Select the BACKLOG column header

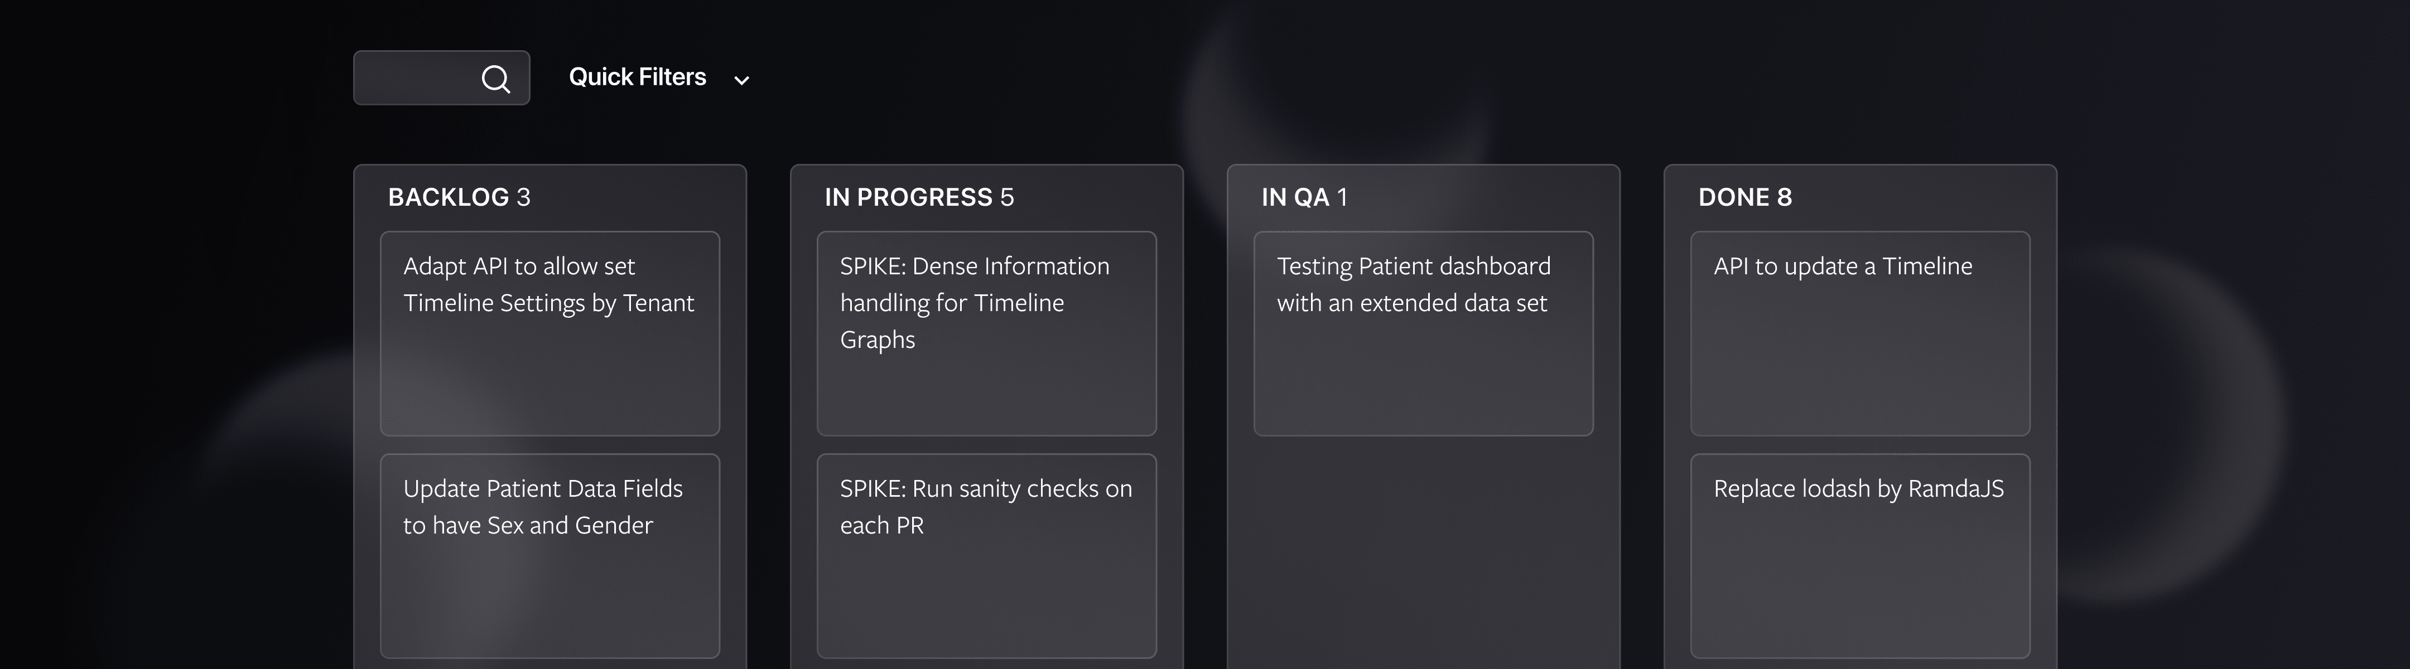[x=448, y=197]
